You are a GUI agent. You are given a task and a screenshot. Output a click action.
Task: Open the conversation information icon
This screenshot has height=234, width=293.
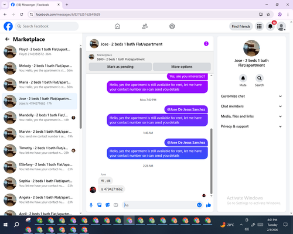coord(206,44)
